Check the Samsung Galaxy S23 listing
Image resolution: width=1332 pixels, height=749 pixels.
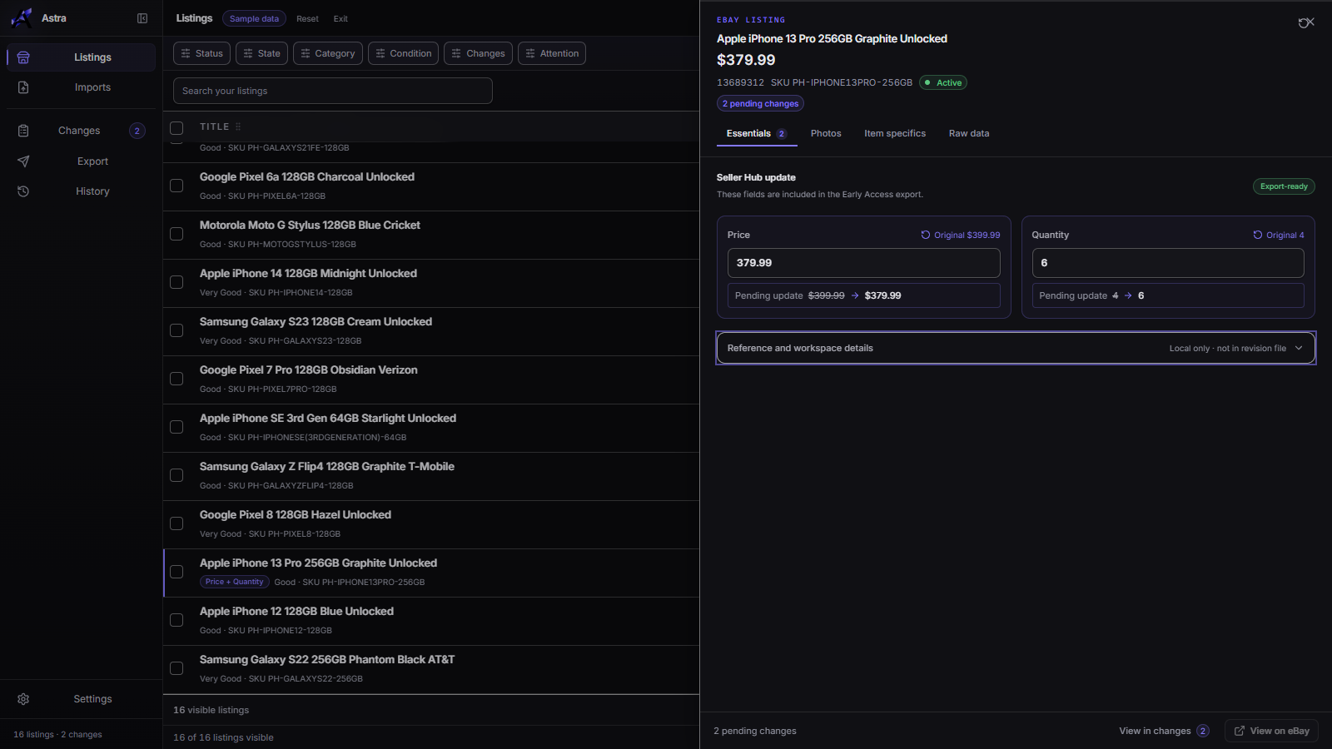(176, 330)
